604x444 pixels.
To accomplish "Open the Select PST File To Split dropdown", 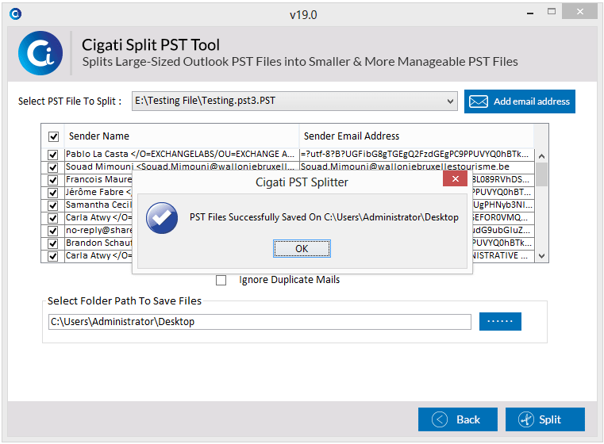I will click(450, 101).
